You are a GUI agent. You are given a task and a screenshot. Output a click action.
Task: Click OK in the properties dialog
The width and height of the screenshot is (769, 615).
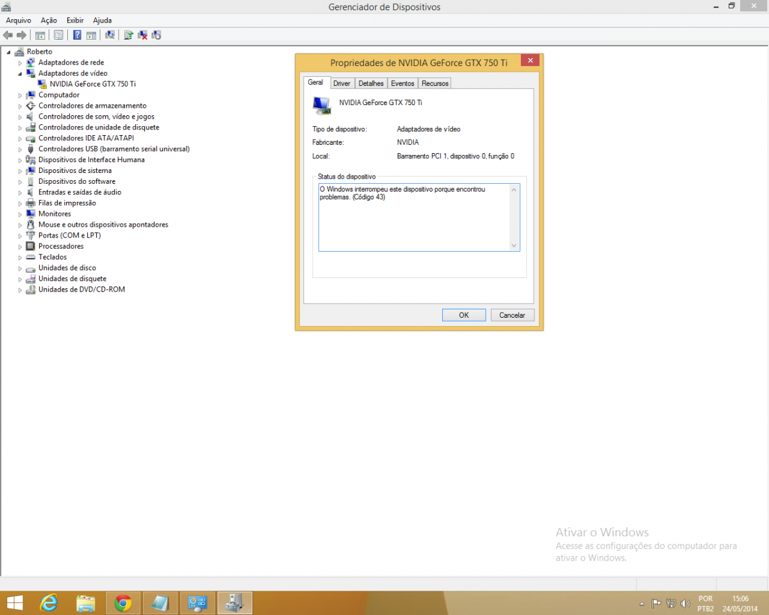[464, 315]
